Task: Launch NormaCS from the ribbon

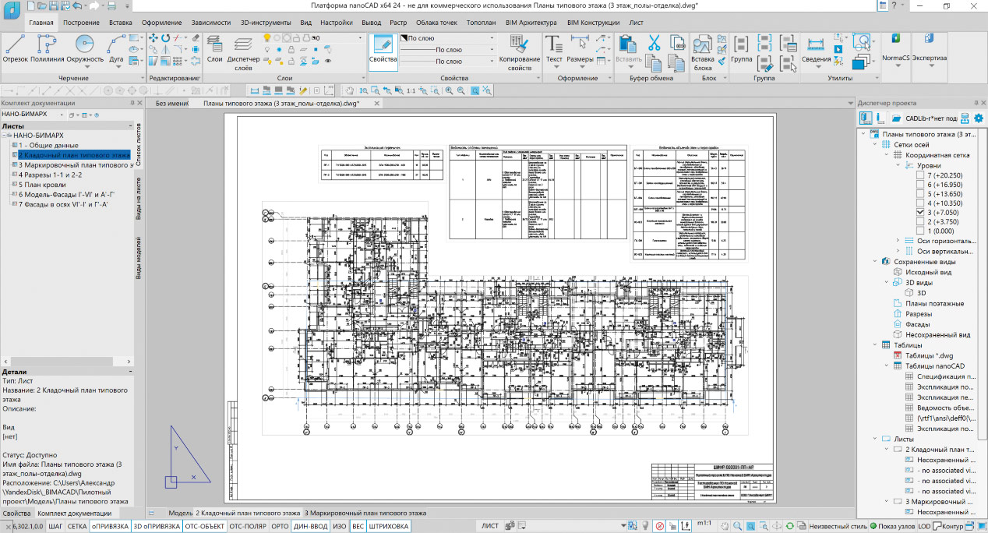Action: [x=896, y=48]
